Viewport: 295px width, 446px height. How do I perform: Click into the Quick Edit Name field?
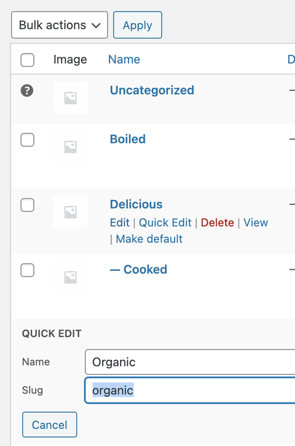coord(190,362)
